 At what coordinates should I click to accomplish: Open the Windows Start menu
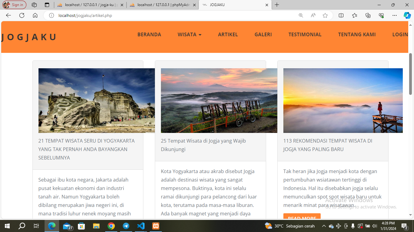pos(7,226)
